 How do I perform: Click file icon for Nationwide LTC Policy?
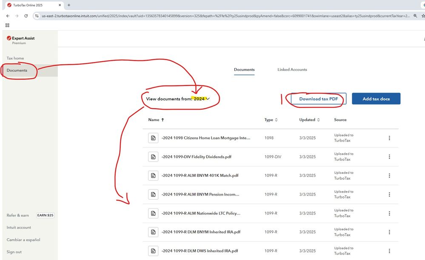[x=153, y=213]
